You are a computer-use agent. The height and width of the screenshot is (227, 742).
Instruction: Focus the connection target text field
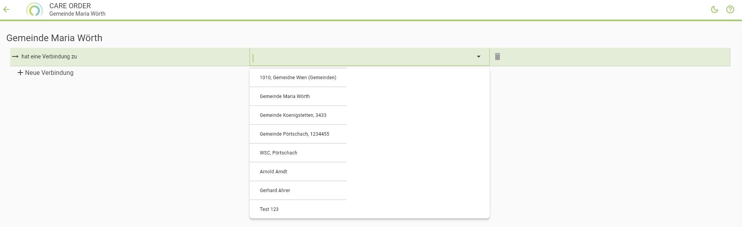(x=360, y=58)
